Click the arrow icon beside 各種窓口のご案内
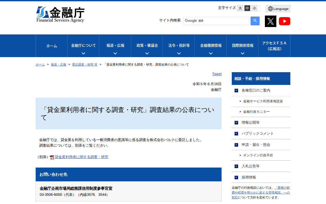The image size is (326, 204). pos(236,90)
